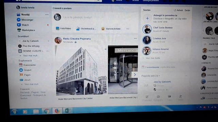Go to next photo carousel arrow

click(x=135, y=75)
